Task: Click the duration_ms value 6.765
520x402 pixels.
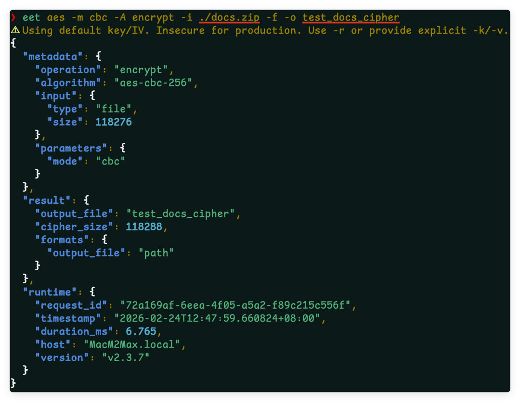Action: (141, 331)
